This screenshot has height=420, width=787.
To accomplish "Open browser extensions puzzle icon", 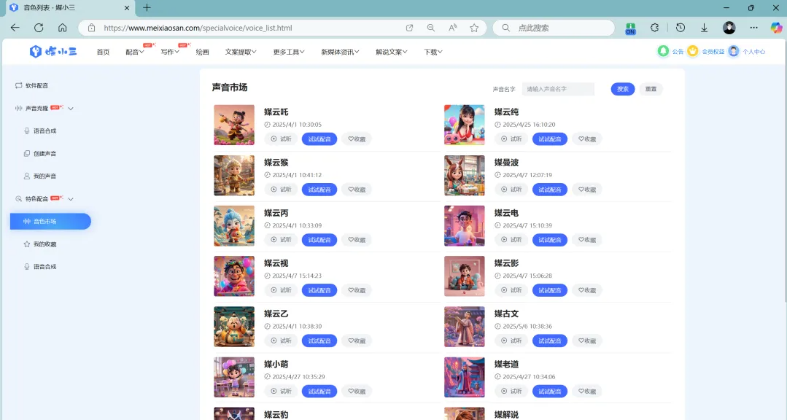I will (654, 28).
